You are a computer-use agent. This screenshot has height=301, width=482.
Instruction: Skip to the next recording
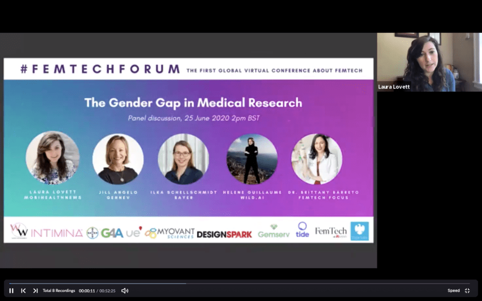pos(35,291)
